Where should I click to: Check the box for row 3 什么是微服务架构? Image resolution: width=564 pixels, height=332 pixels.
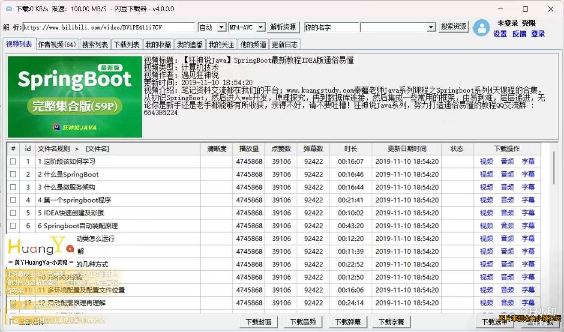[13, 187]
